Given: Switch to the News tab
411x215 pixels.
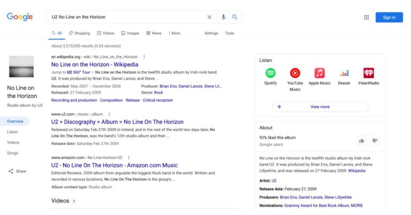Looking at the screenshot, I should (154, 33).
